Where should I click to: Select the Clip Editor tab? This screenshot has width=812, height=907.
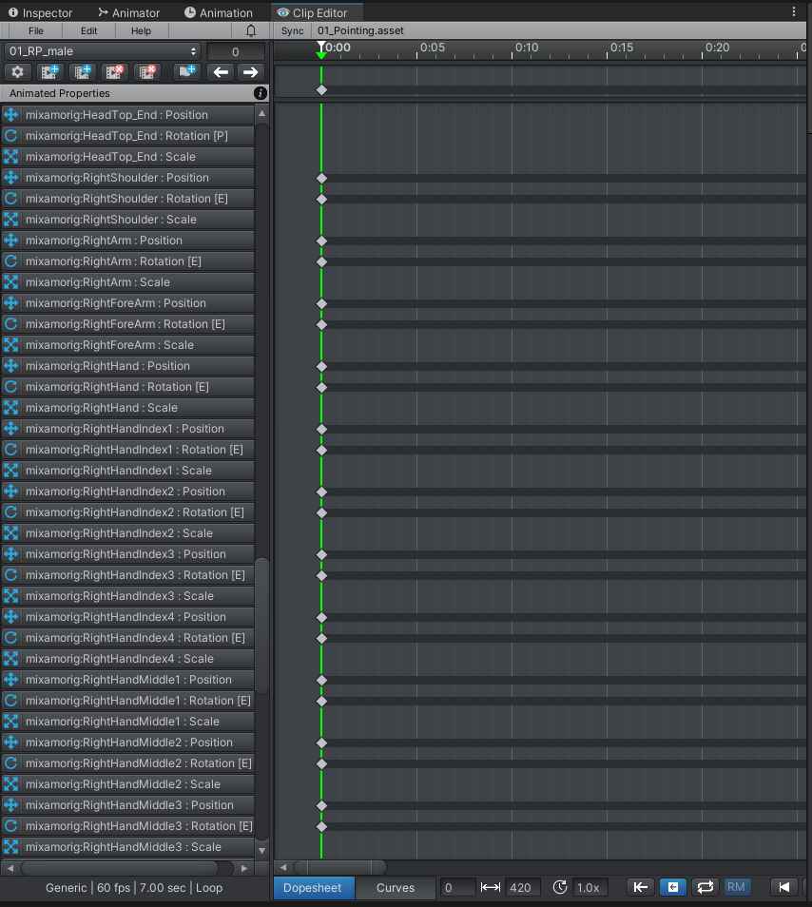click(x=317, y=12)
